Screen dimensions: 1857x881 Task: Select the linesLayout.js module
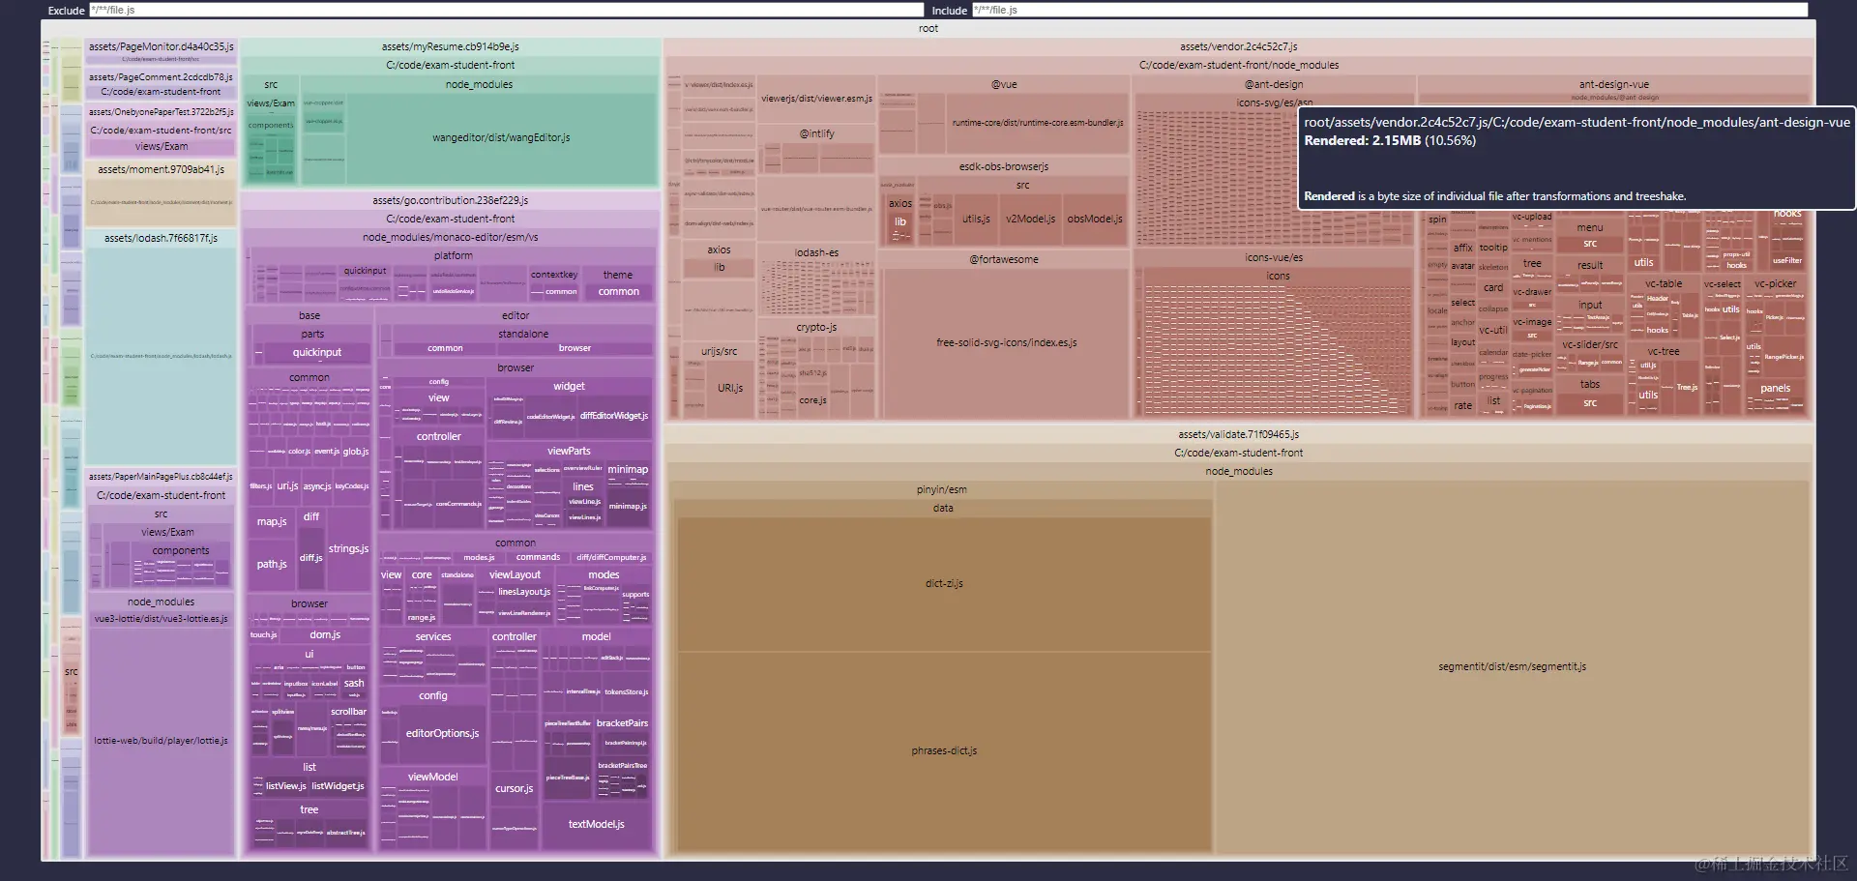[x=524, y=592]
